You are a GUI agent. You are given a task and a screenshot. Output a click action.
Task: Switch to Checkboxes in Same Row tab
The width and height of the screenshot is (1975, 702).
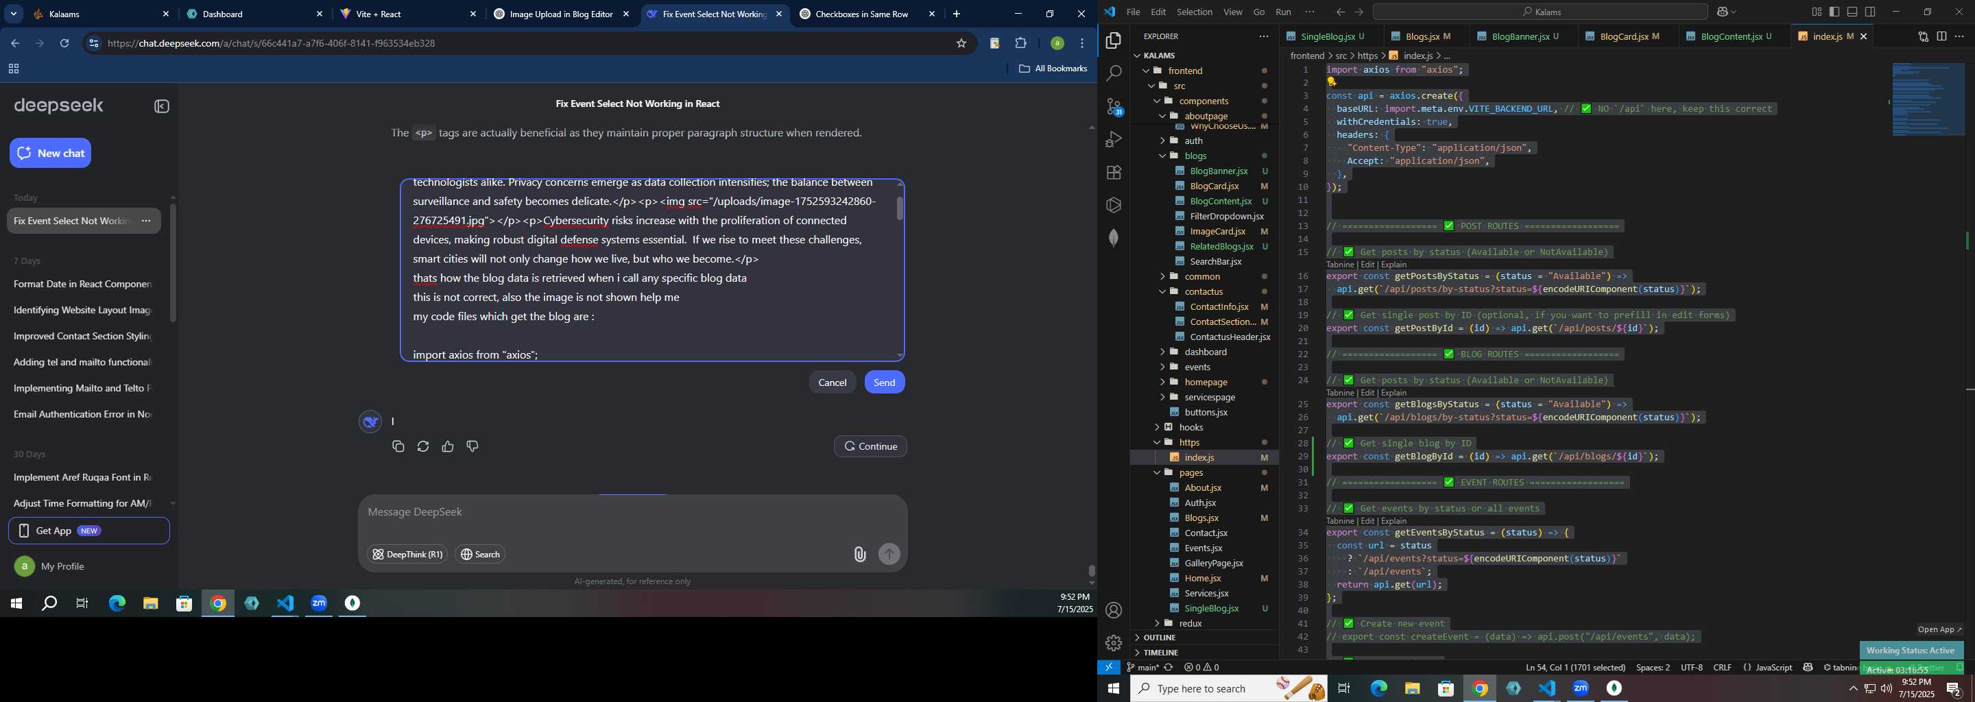pos(867,14)
